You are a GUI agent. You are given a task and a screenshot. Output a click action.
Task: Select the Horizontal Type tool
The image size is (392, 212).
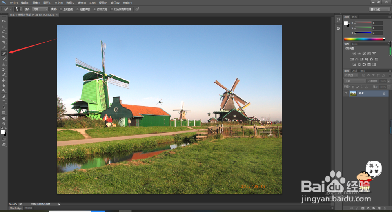tap(4, 102)
